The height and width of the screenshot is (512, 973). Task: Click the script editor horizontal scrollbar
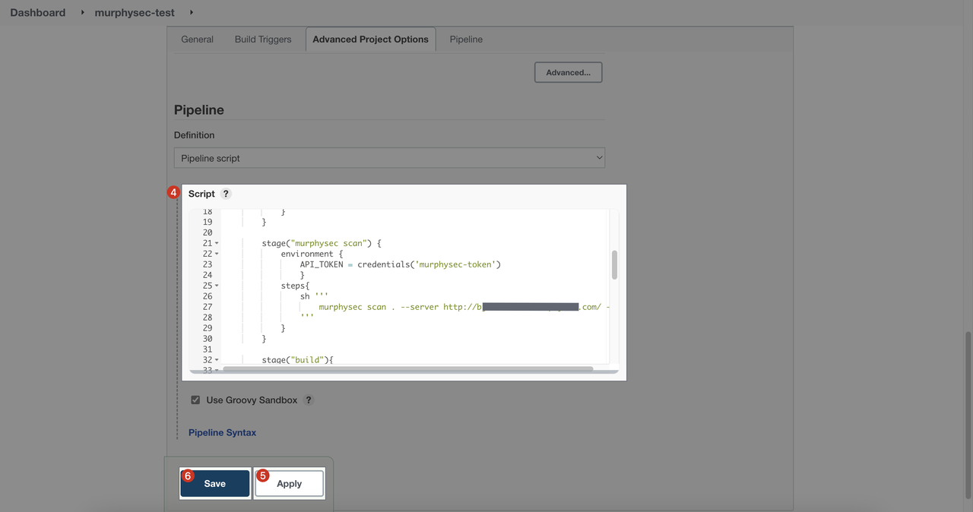[x=407, y=369]
